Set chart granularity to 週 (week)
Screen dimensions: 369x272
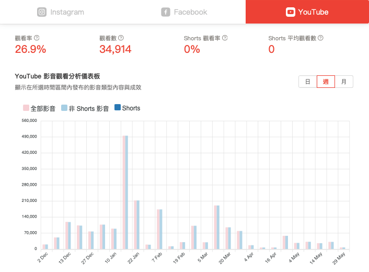coord(326,82)
